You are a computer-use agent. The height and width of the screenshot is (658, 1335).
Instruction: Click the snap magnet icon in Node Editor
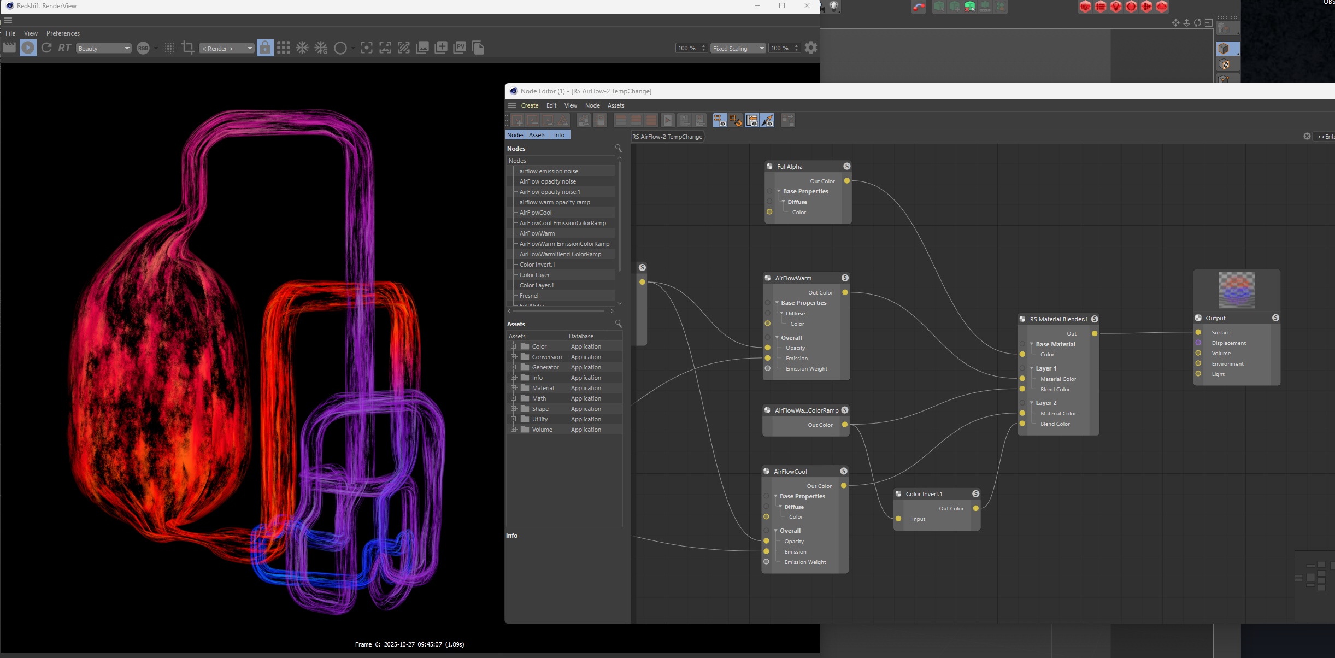tap(736, 121)
